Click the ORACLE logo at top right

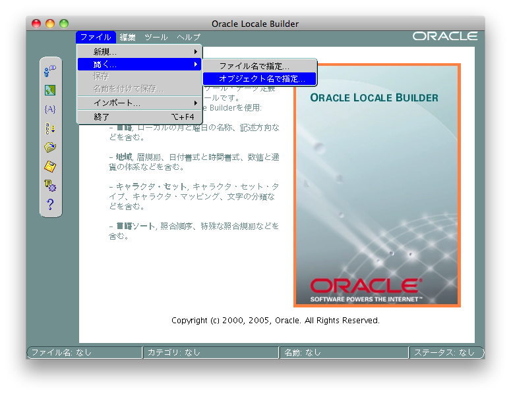point(445,36)
